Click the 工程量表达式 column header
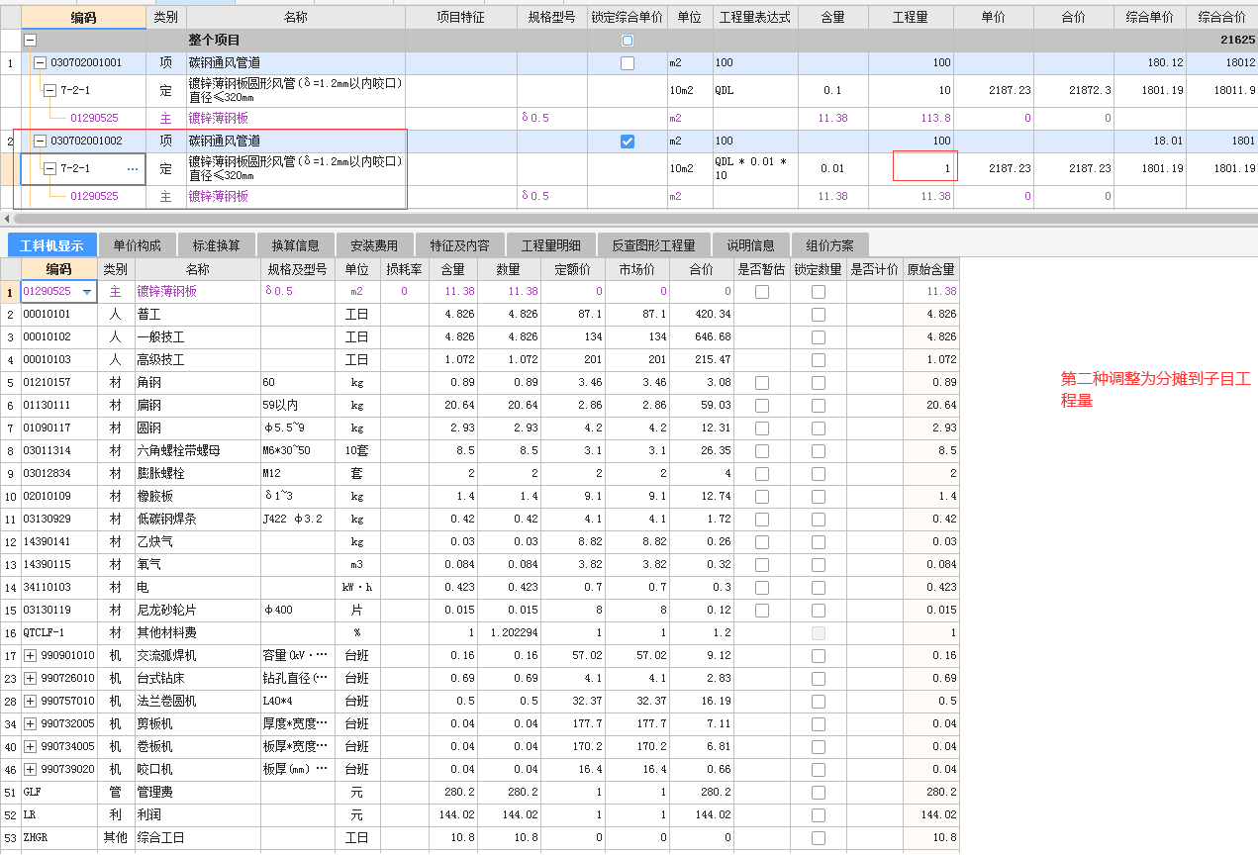 point(755,18)
